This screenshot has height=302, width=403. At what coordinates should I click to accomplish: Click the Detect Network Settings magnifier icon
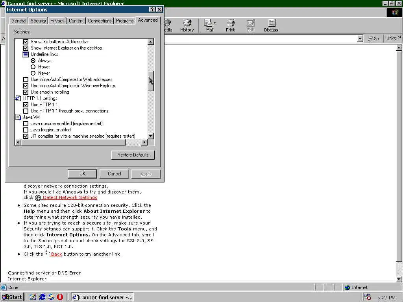38,198
